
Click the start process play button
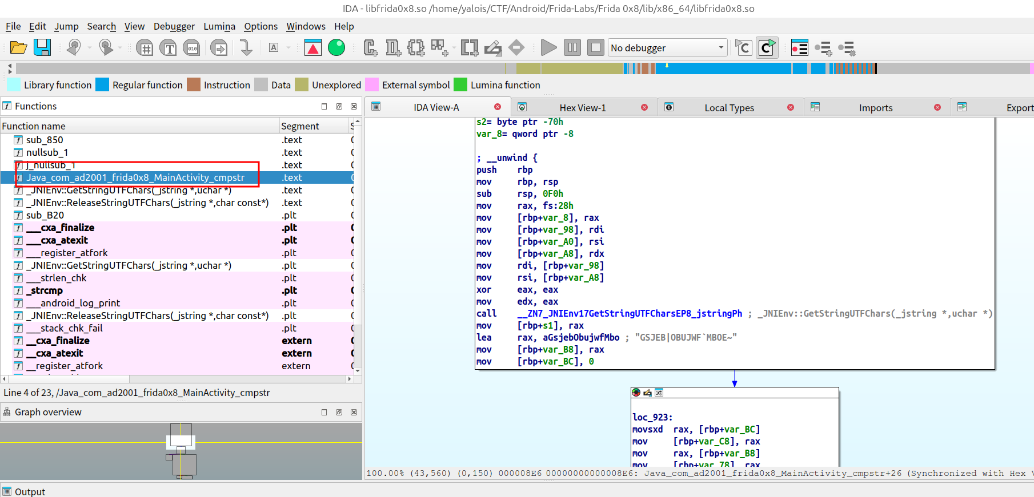(548, 48)
